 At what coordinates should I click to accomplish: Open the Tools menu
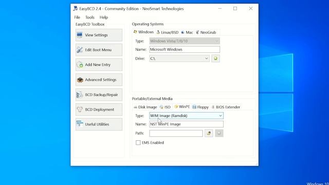pos(90,17)
